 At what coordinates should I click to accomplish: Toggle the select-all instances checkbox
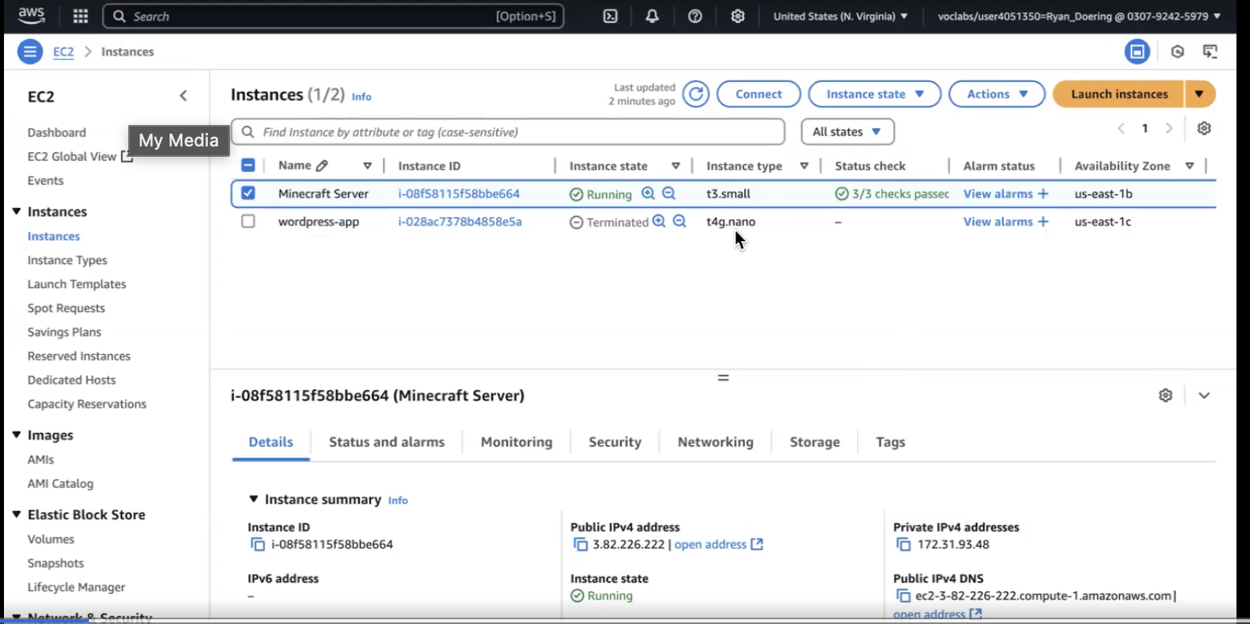pos(248,166)
